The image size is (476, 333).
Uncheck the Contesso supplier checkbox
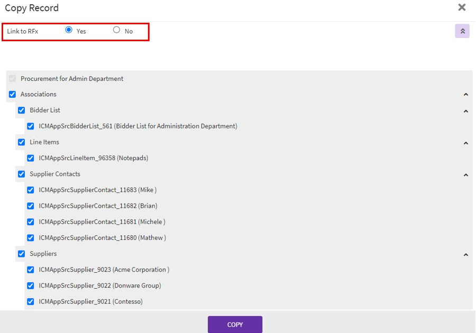pos(31,301)
